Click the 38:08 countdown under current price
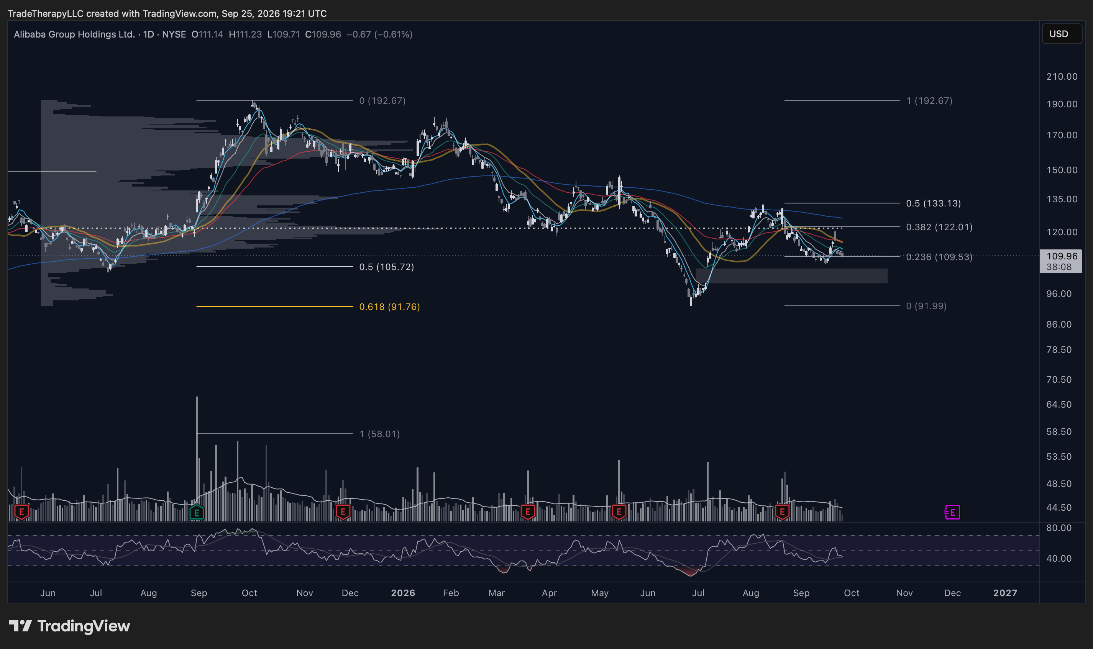The height and width of the screenshot is (649, 1093). point(1059,267)
